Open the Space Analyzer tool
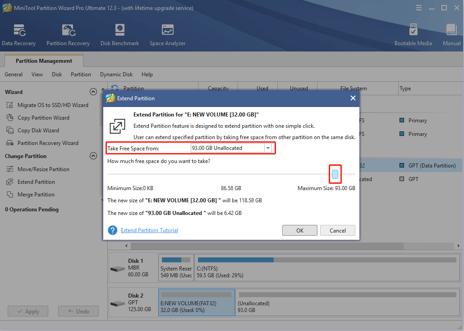 [167, 35]
